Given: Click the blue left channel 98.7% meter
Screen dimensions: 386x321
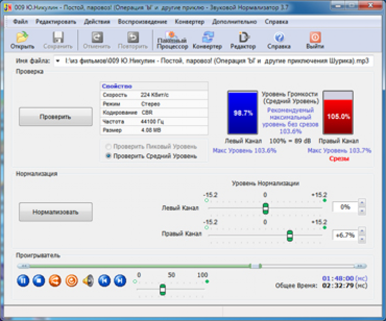Looking at the screenshot, I should pyautogui.click(x=243, y=113).
